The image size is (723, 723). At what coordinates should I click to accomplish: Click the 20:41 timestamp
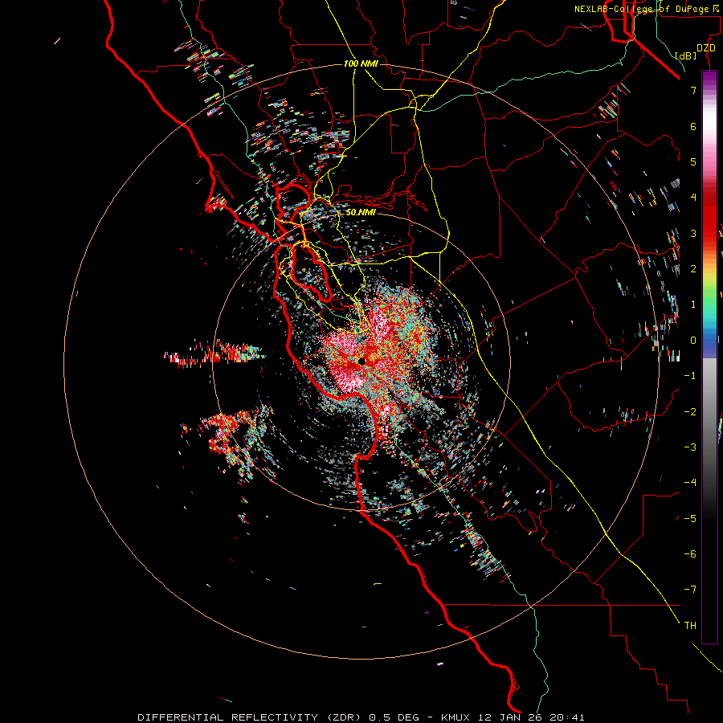567,717
